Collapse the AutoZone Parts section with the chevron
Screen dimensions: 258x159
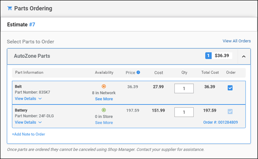click(244, 56)
